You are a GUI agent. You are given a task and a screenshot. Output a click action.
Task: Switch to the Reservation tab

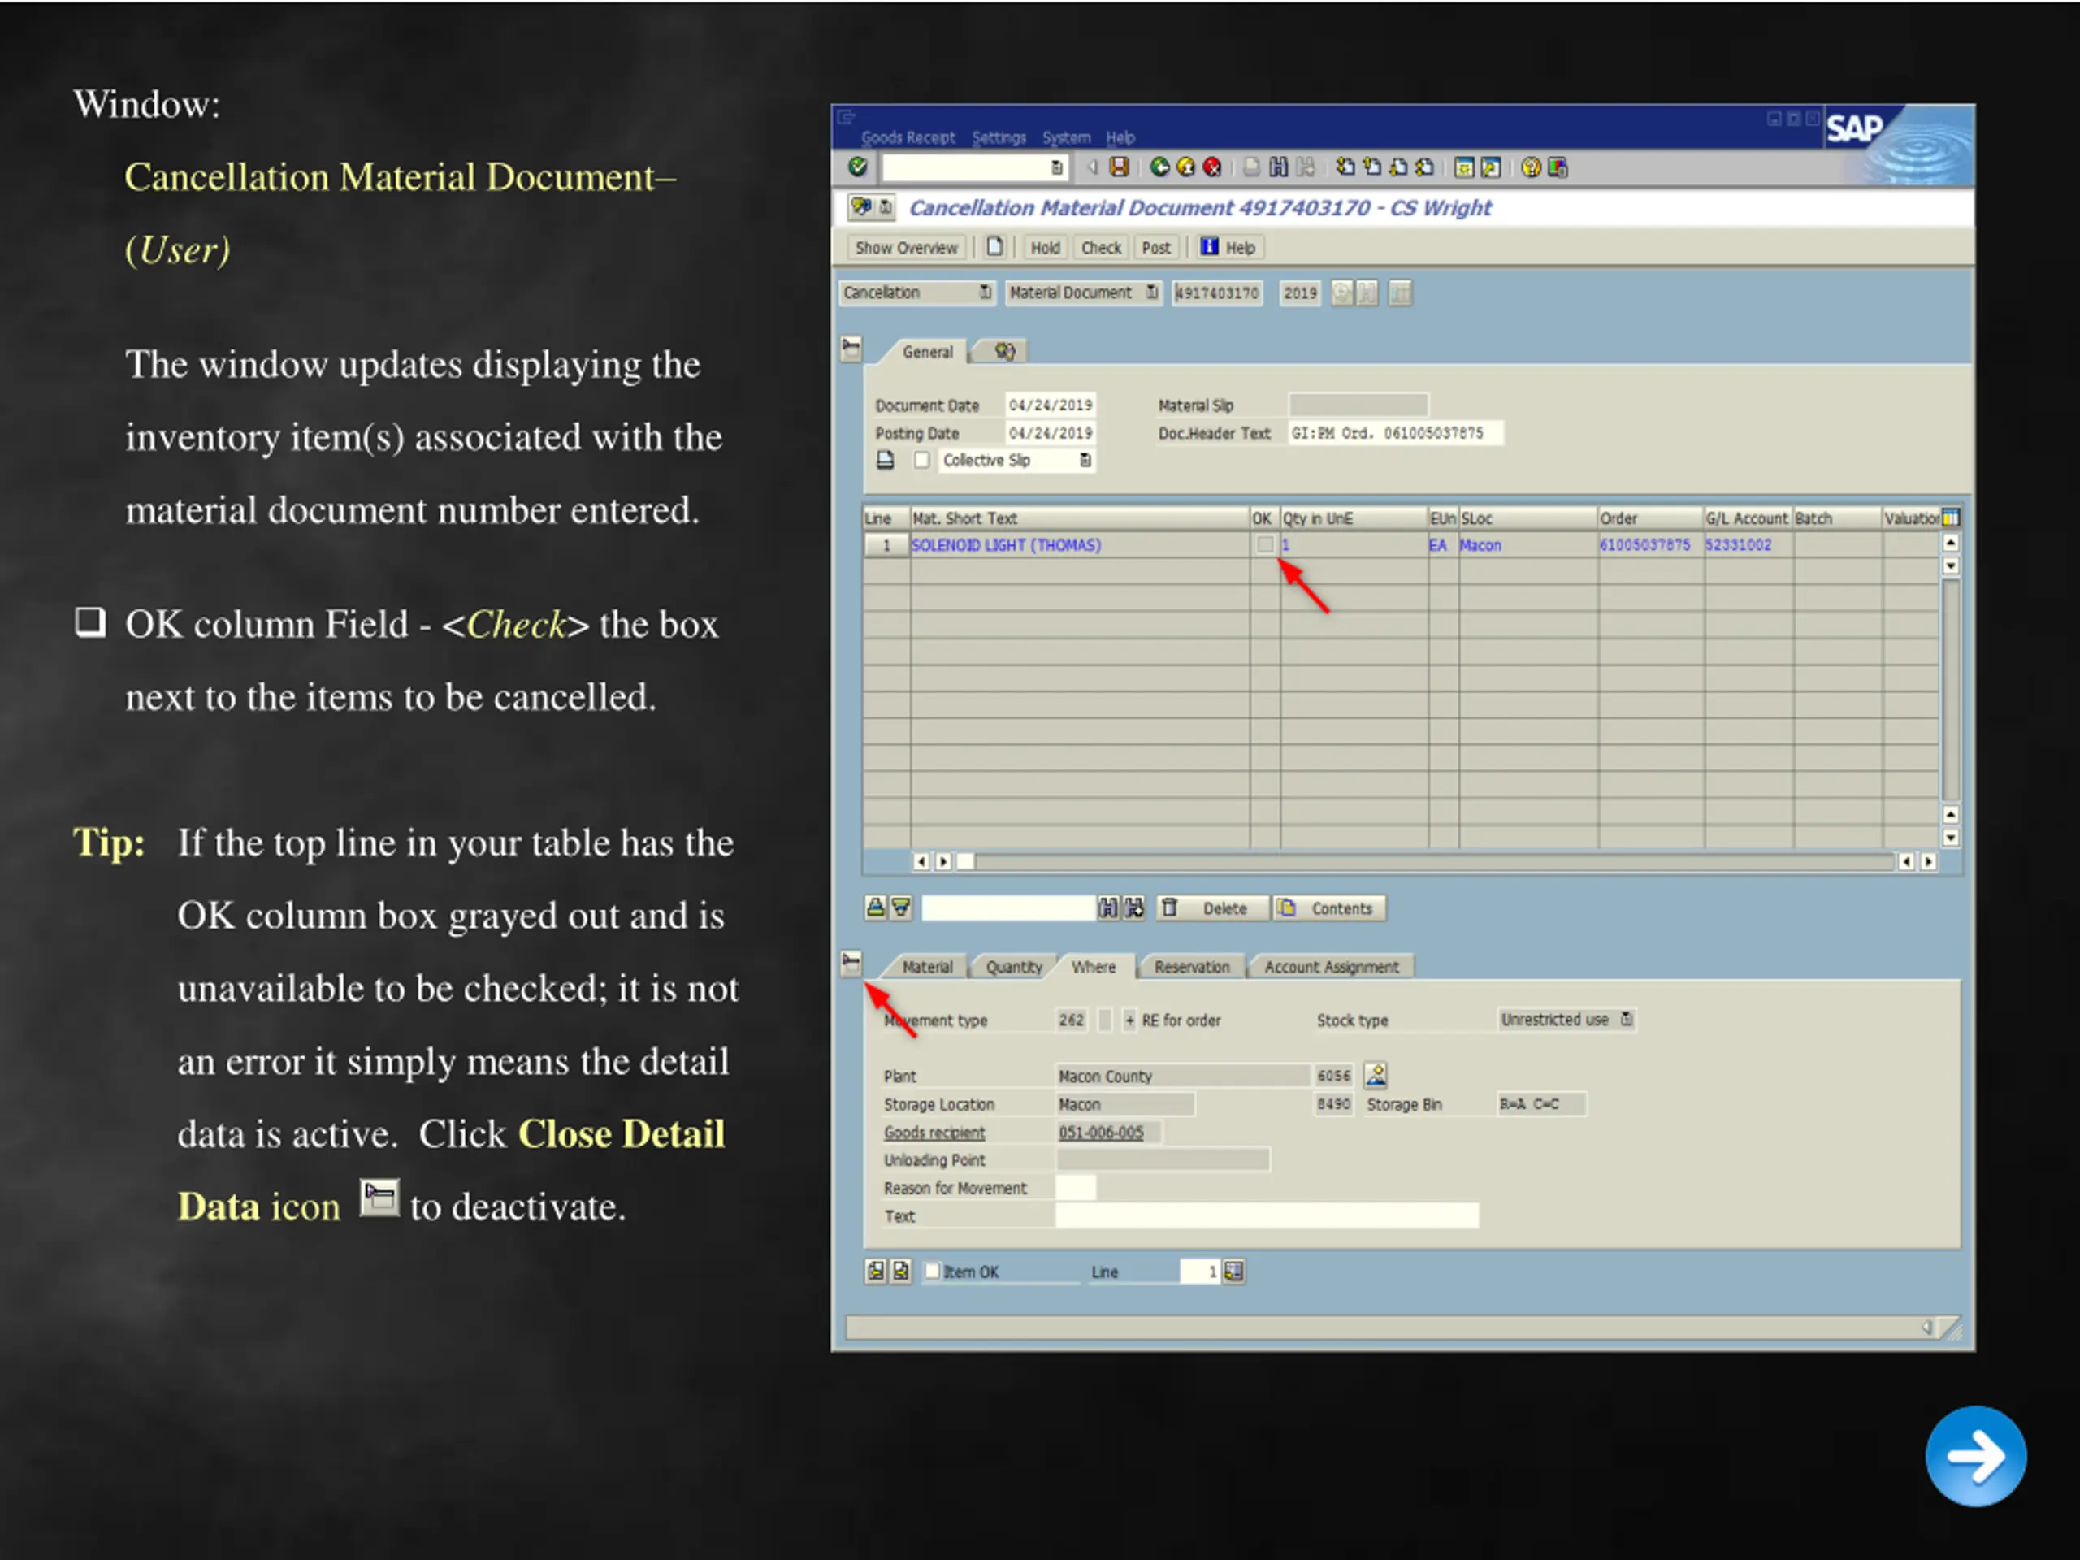pyautogui.click(x=1191, y=967)
